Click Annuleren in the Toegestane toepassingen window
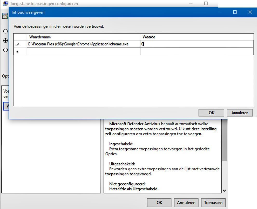This screenshot has height=209, width=257. coord(186,203)
